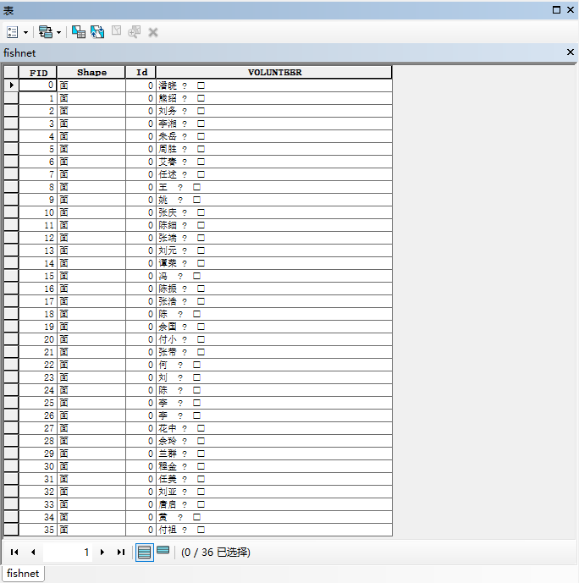Screen dimensions: 579x583
Task: Select row with FID 5 via row selector
Action: click(11, 149)
